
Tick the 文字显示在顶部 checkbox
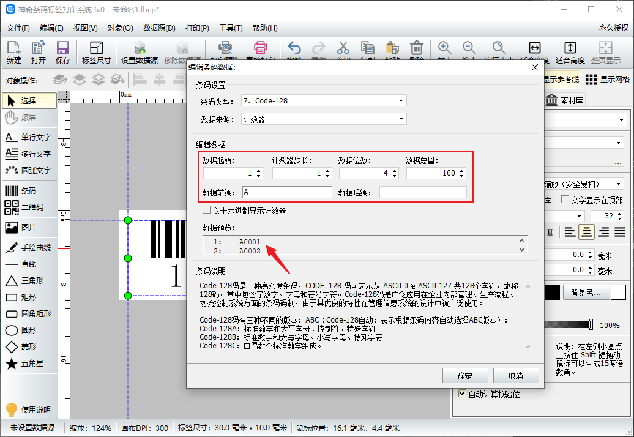click(x=565, y=200)
